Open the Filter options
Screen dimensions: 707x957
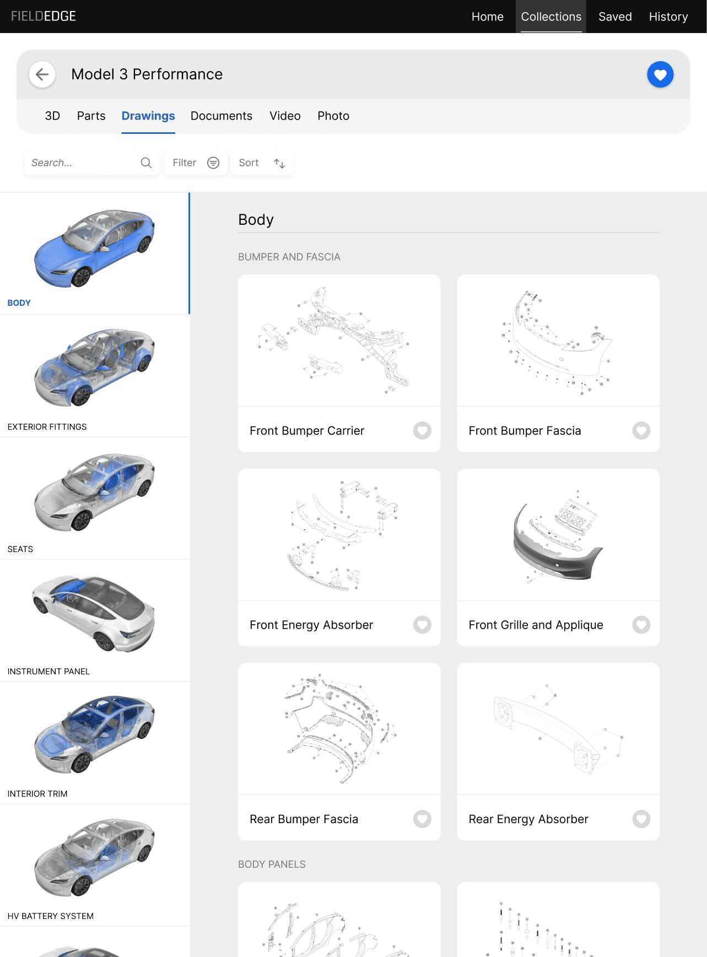pos(196,163)
